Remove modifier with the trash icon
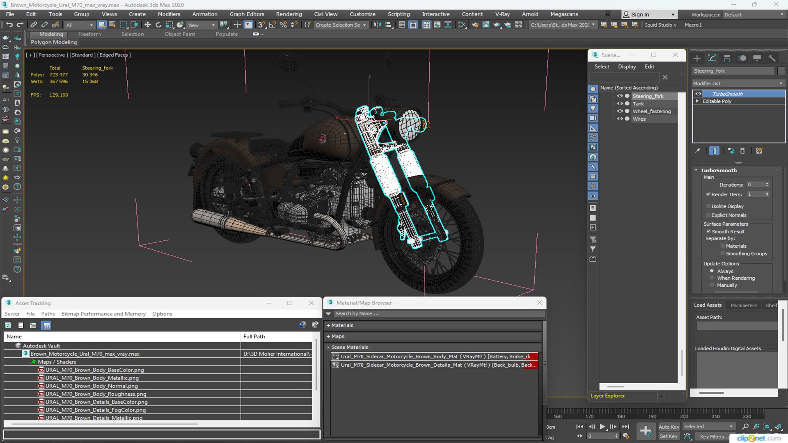The height and width of the screenshot is (443, 788). (742, 151)
